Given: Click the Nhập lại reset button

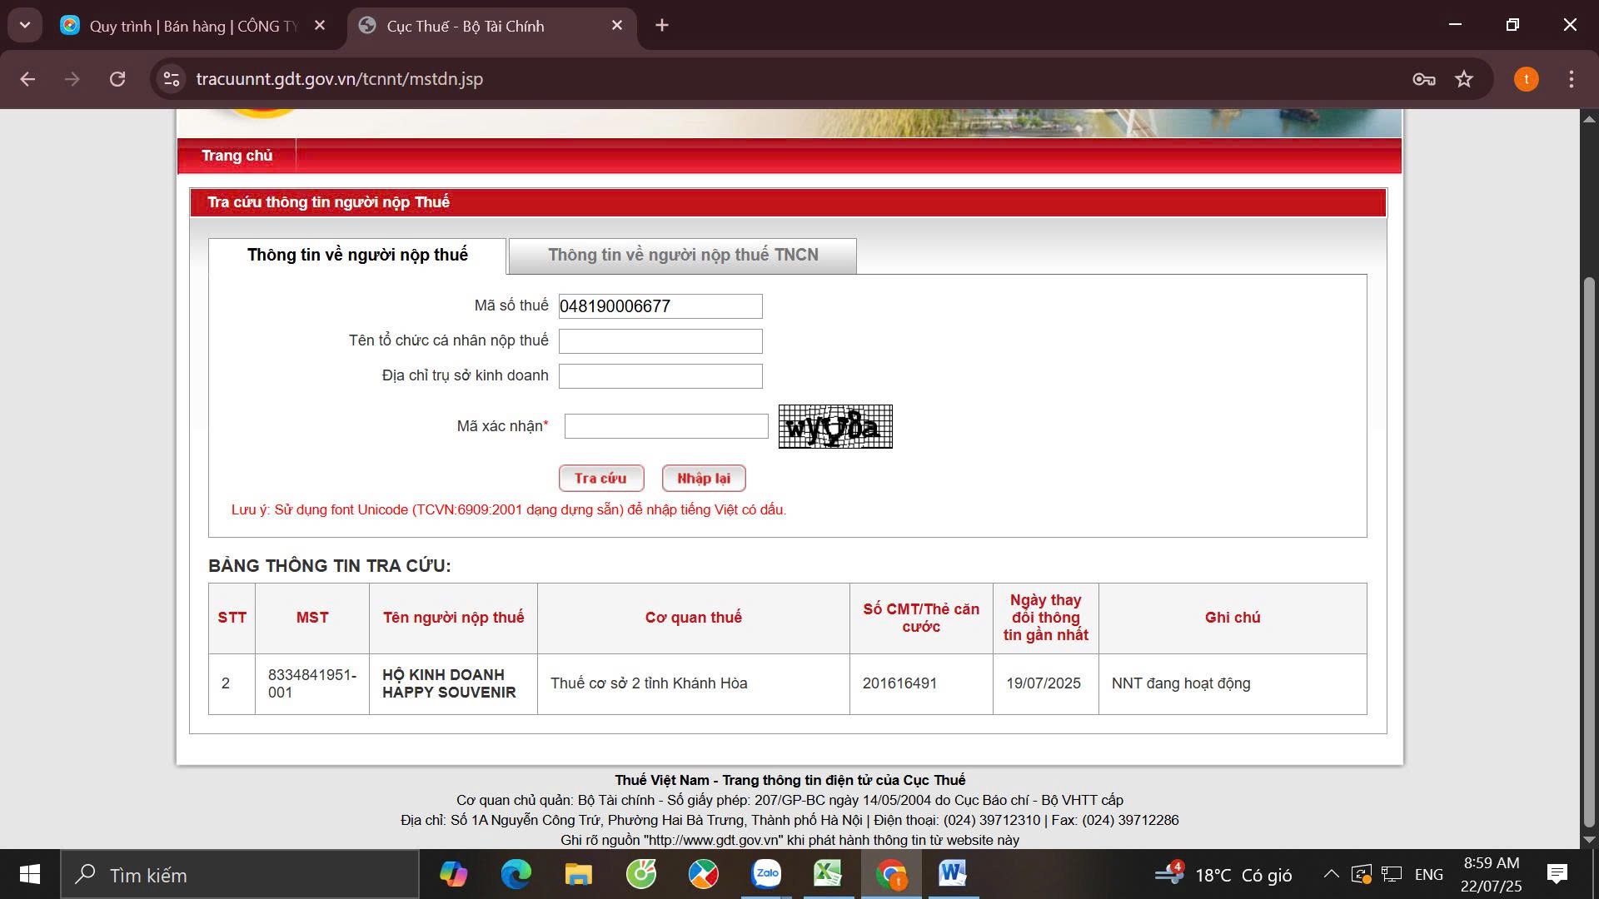Looking at the screenshot, I should 704,479.
